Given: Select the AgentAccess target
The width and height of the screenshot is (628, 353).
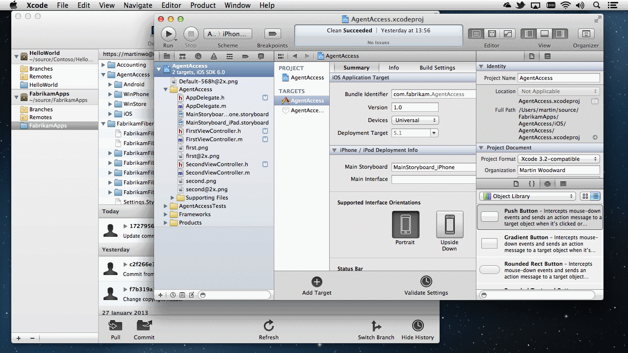Looking at the screenshot, I should coord(302,101).
